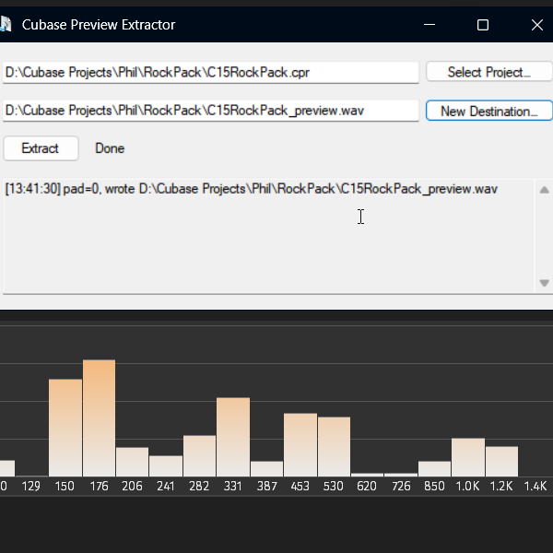
Task: Click the Select Project button
Action: coord(489,72)
